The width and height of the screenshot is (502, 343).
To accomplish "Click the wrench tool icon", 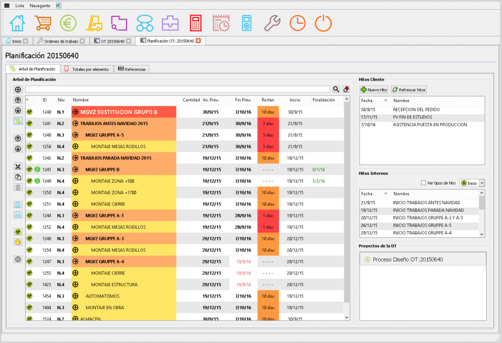I will (x=272, y=24).
